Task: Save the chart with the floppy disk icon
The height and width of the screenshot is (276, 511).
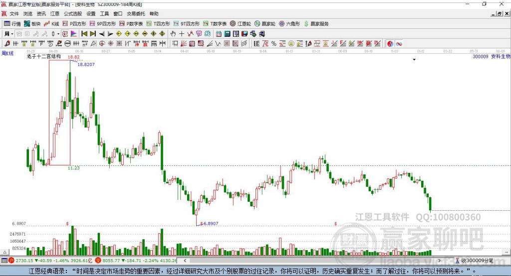Action: coord(245,34)
